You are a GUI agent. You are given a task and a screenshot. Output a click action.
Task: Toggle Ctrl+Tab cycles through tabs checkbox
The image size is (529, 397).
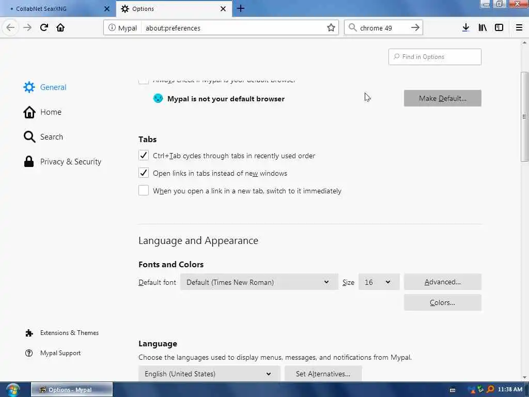[x=144, y=155]
